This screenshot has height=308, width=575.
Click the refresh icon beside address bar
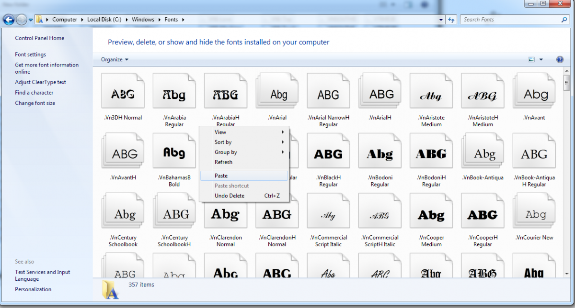[451, 20]
